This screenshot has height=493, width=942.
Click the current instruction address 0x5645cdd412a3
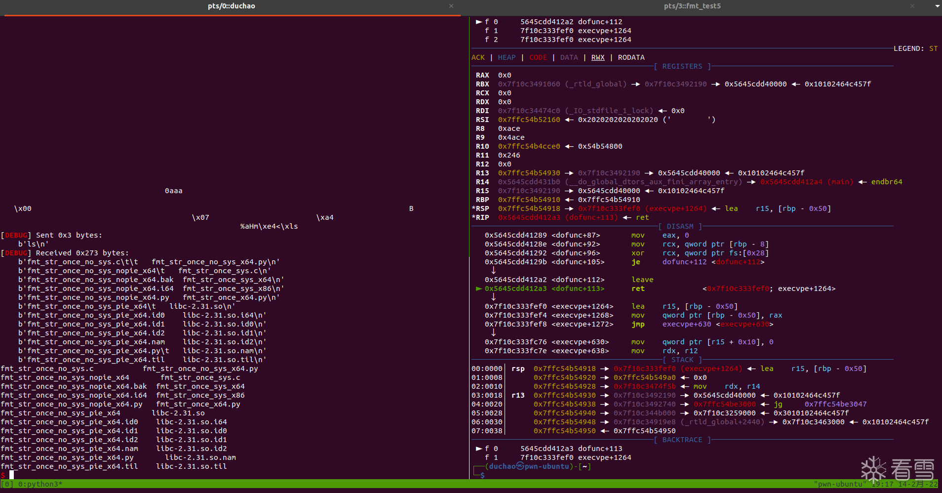(x=515, y=288)
